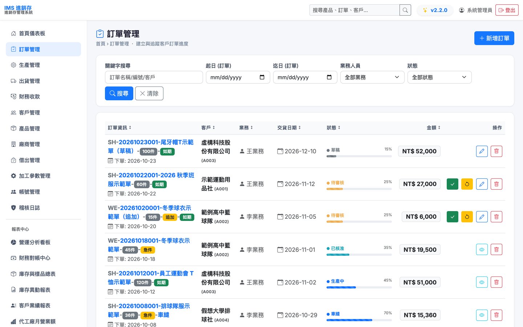Screen dimensions: 523x327
Task: Clear filters with the 清除 button
Action: tap(149, 93)
